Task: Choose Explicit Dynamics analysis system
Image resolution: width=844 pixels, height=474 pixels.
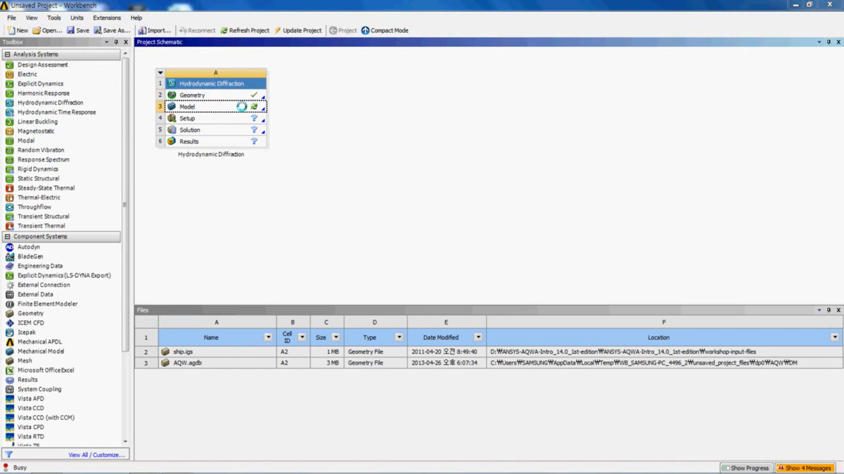Action: 40,84
